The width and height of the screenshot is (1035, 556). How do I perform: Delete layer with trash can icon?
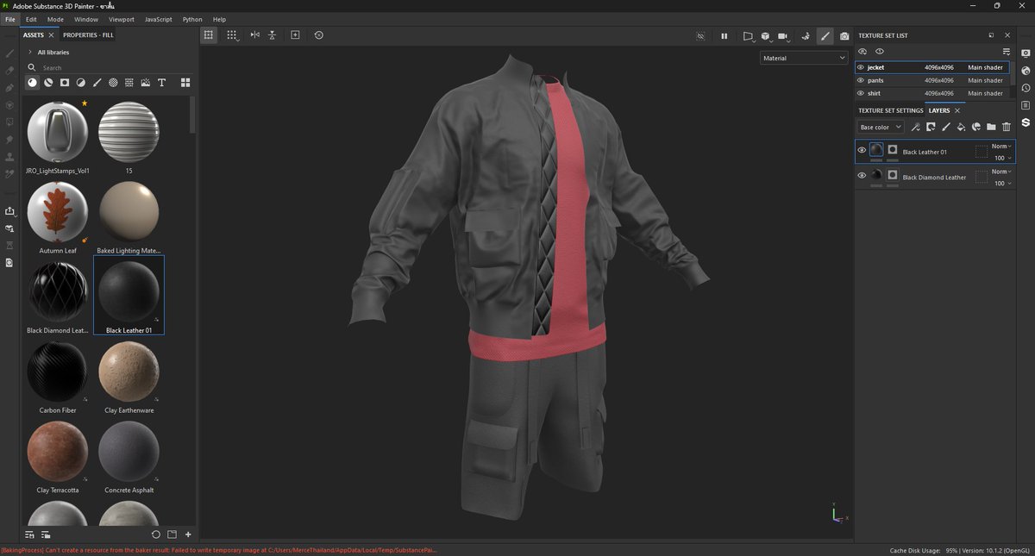(x=1006, y=127)
